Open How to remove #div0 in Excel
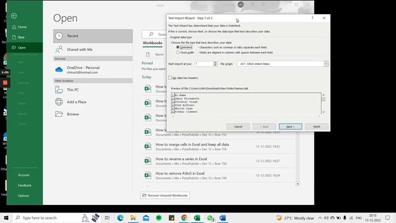Screen dimensions: 396x223 [218, 175]
